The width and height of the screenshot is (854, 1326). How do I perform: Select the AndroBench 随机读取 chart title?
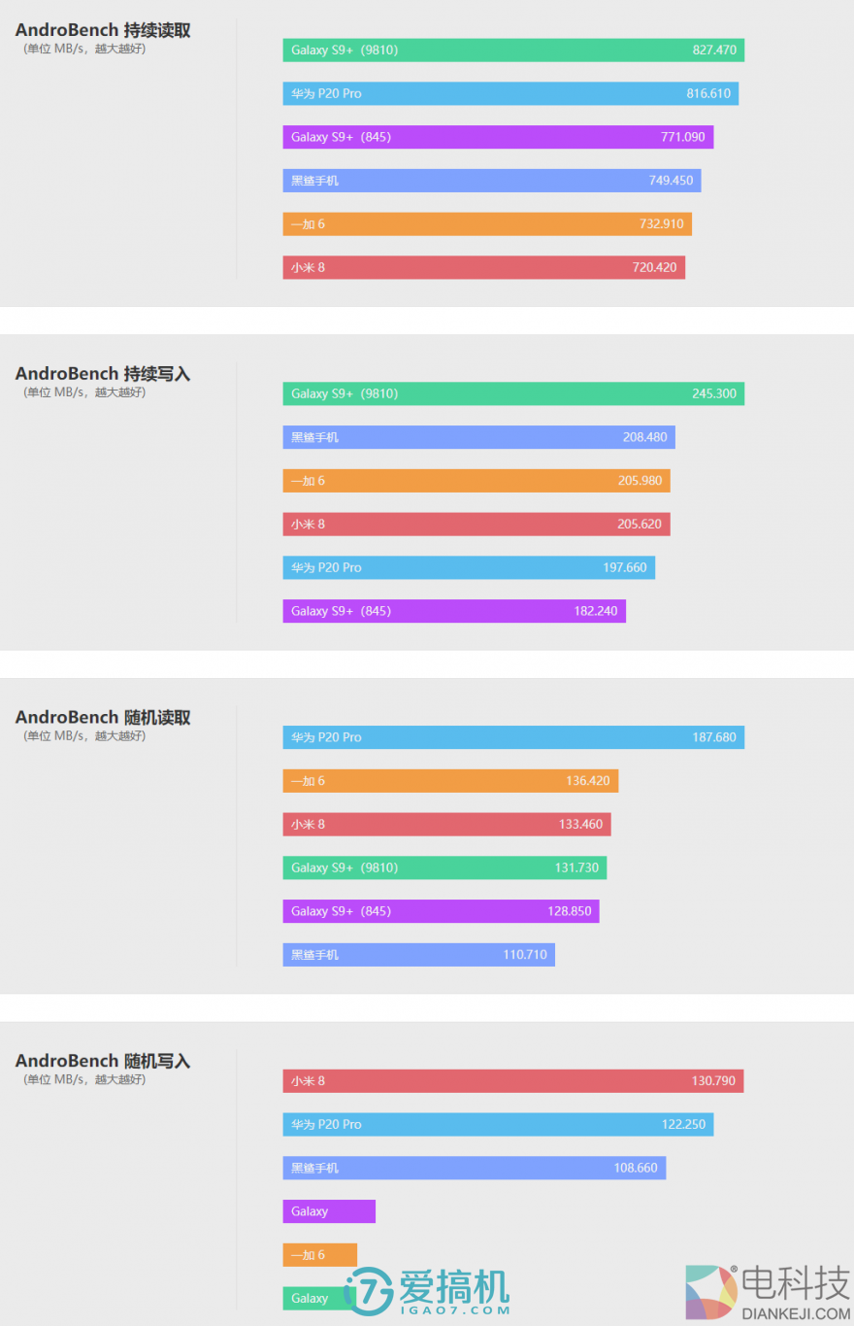tap(103, 718)
